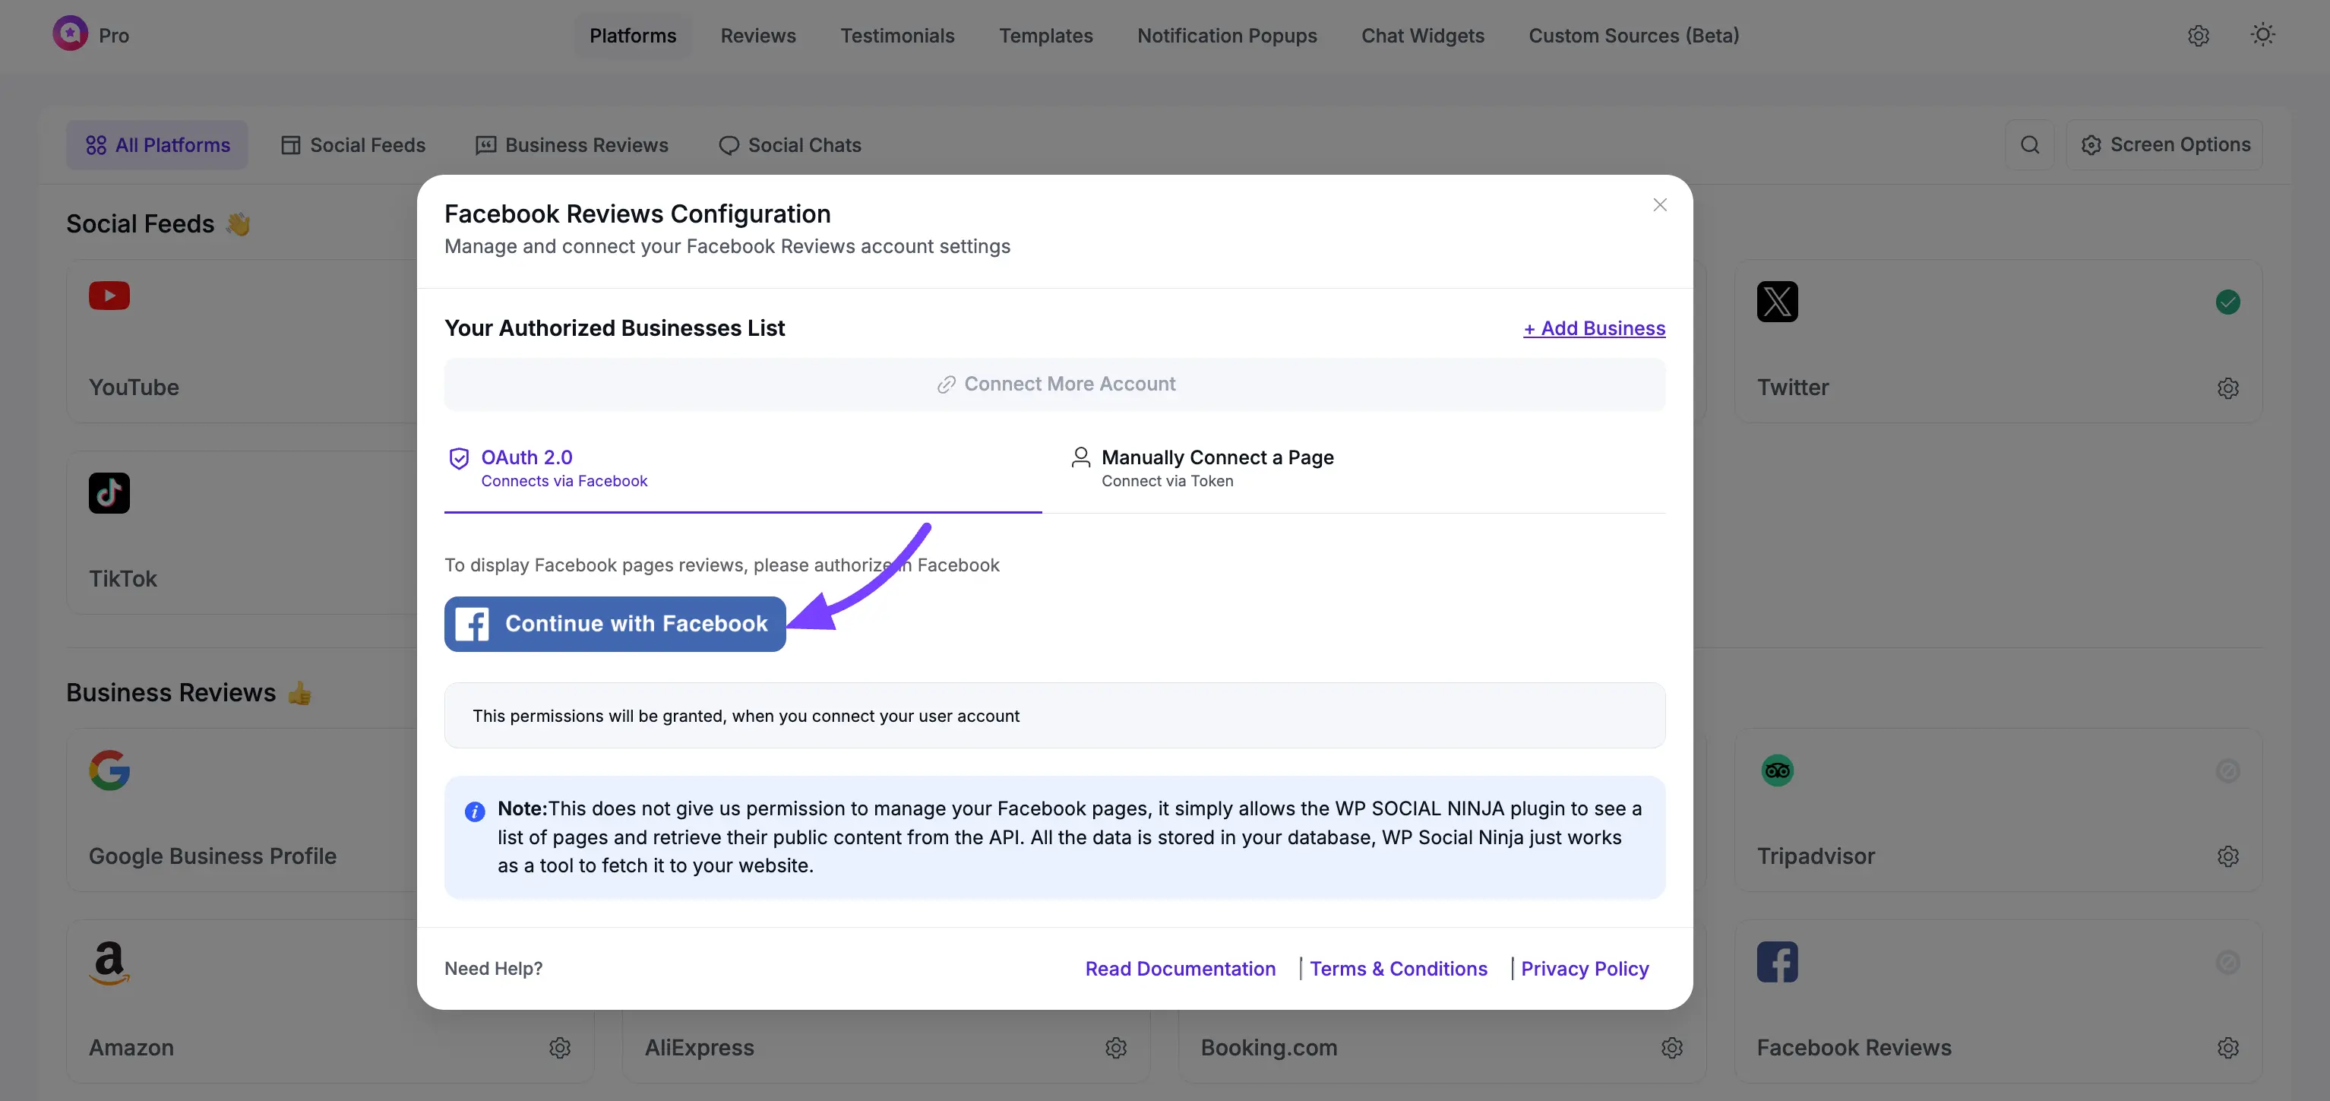Select the OAuth 2.0 tab
The width and height of the screenshot is (2330, 1101).
564,468
